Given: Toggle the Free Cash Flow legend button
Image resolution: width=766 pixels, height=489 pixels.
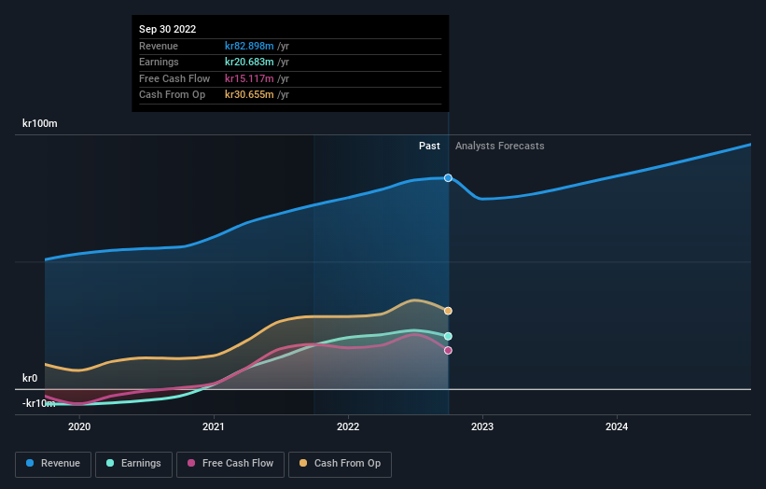Looking at the screenshot, I should [x=230, y=464].
